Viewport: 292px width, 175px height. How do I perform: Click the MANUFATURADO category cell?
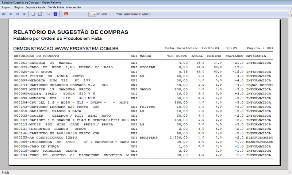[x=260, y=142]
